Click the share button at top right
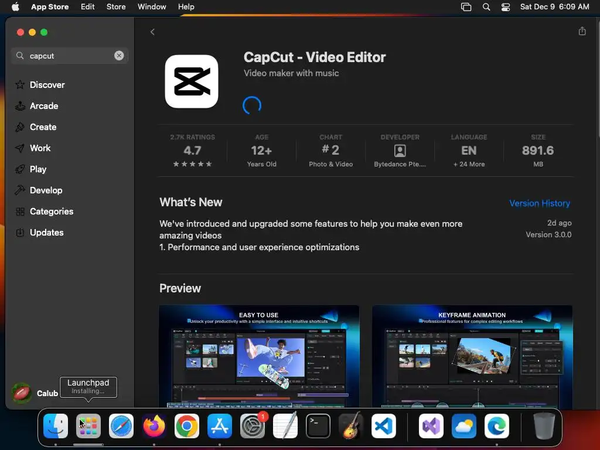This screenshot has width=600, height=450. [582, 31]
